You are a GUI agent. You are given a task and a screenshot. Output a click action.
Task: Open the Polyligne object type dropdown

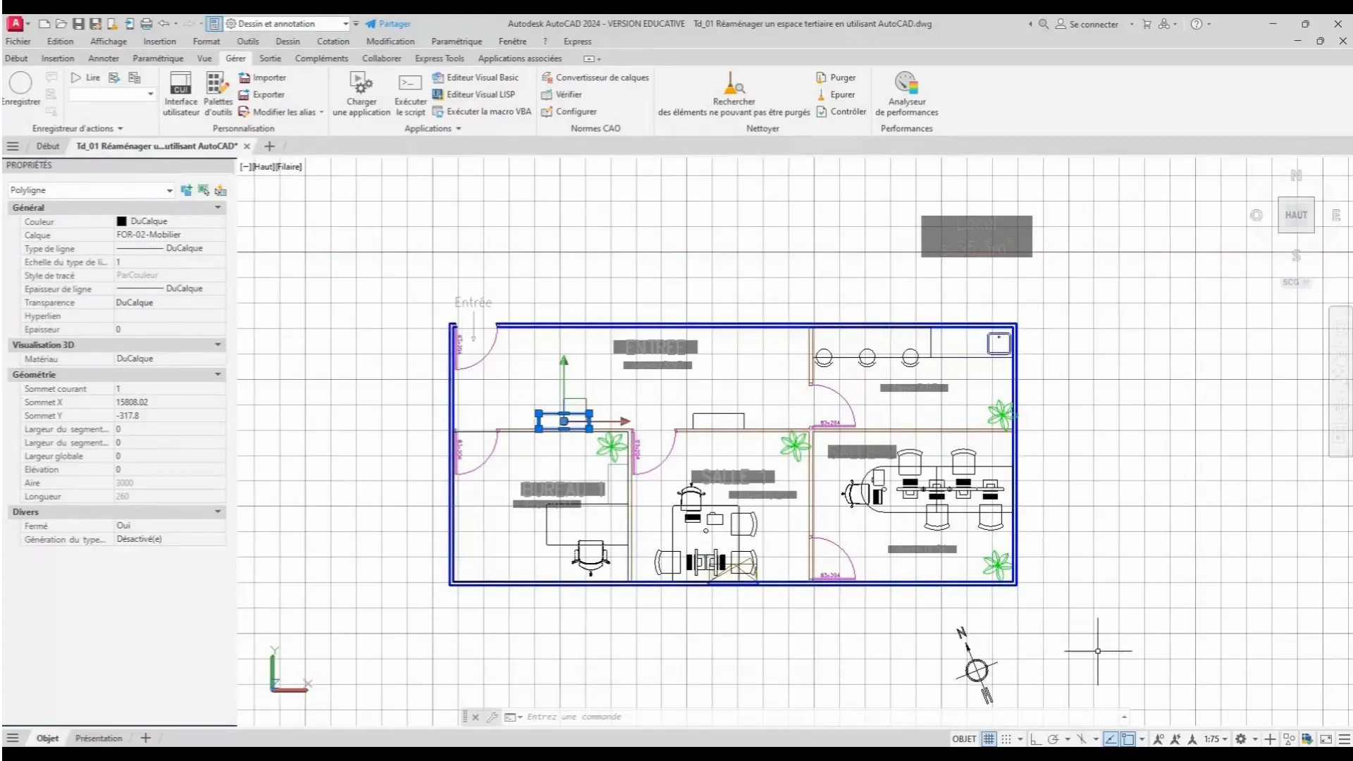click(x=170, y=190)
